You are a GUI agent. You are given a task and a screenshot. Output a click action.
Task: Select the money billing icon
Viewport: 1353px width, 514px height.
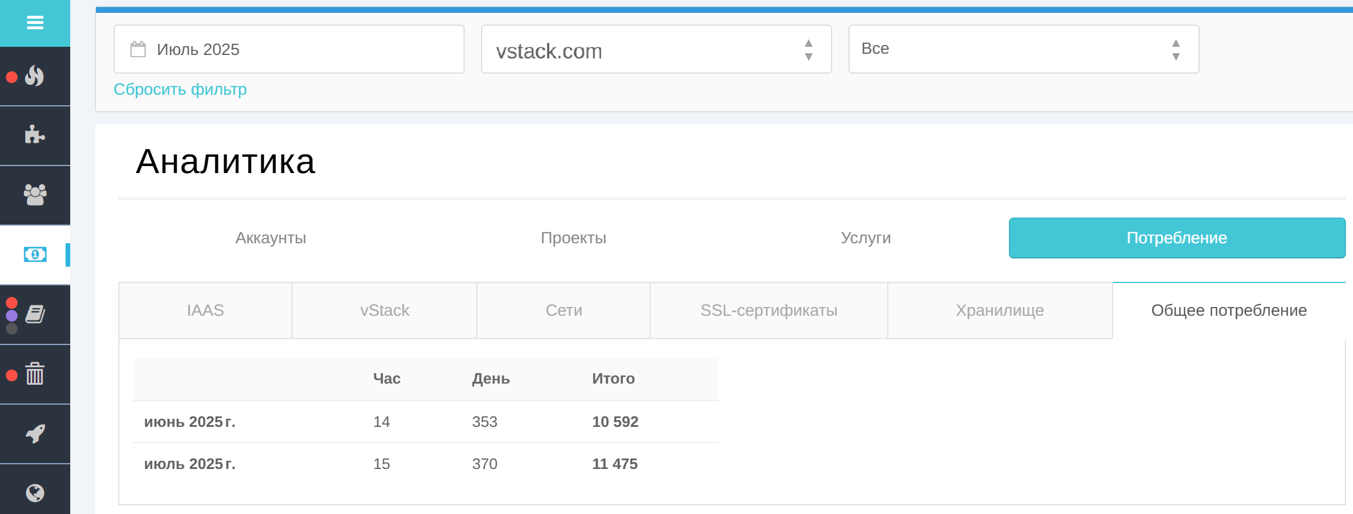35,254
